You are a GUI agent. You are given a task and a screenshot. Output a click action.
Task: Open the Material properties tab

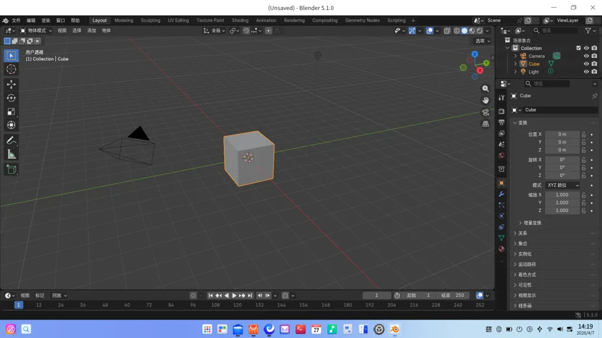pos(502,249)
